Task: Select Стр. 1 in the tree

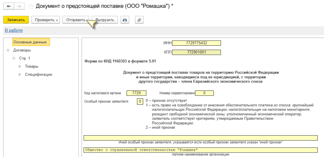Action: tap(25, 58)
